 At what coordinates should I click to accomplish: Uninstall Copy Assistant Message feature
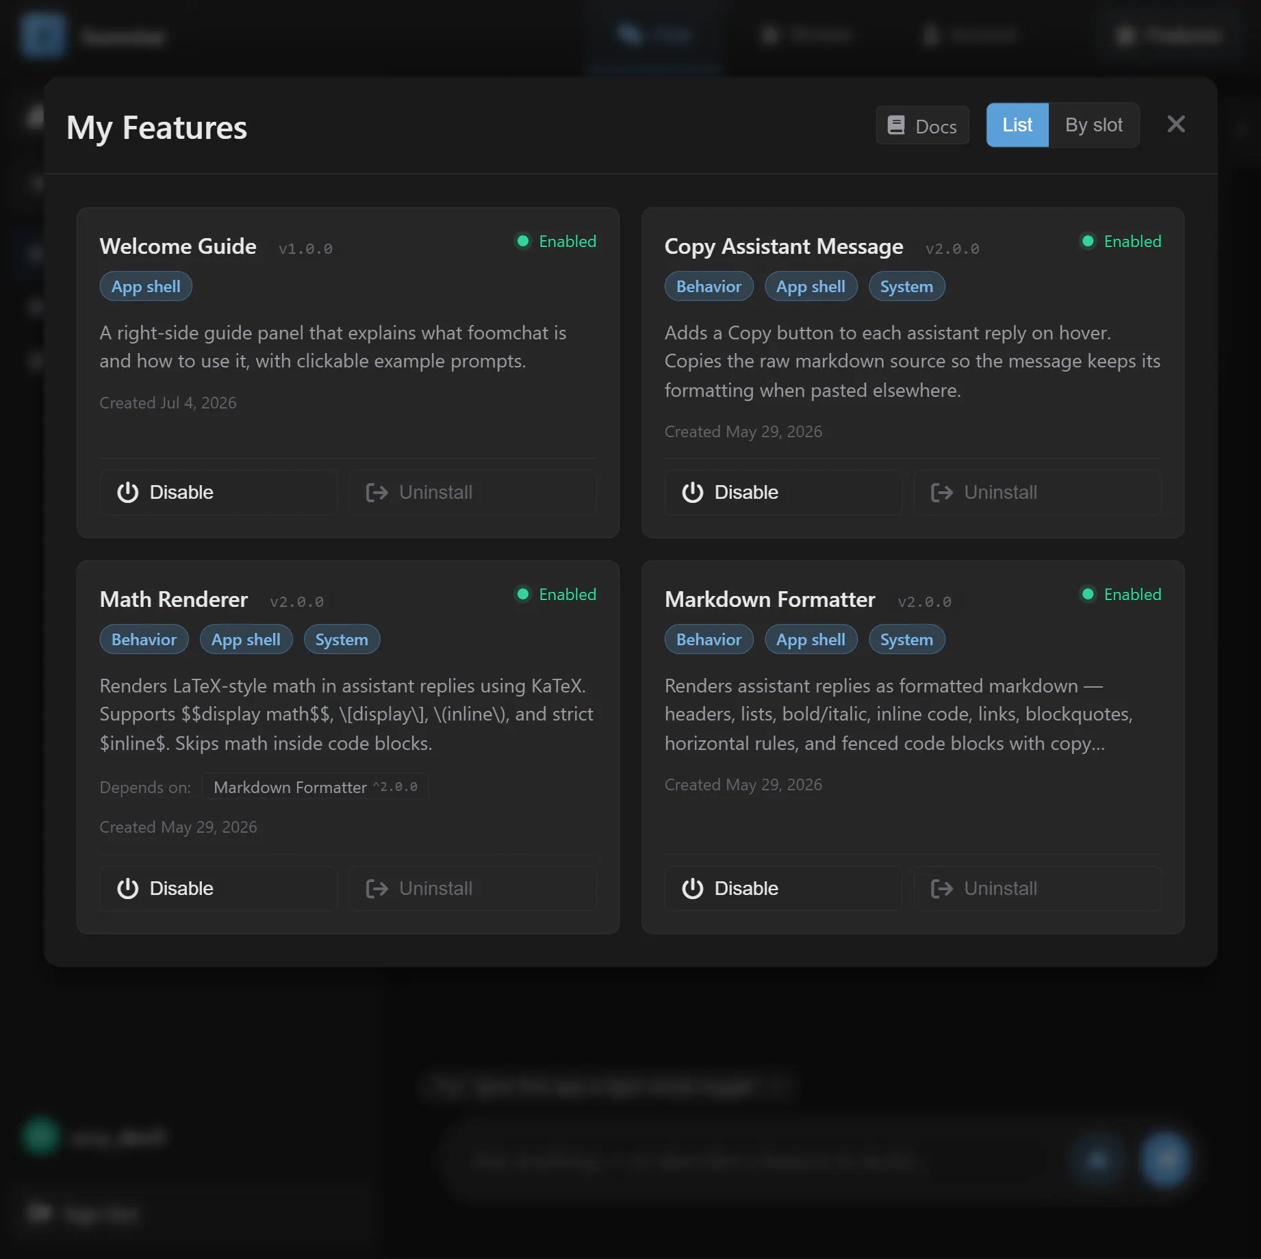click(1037, 493)
